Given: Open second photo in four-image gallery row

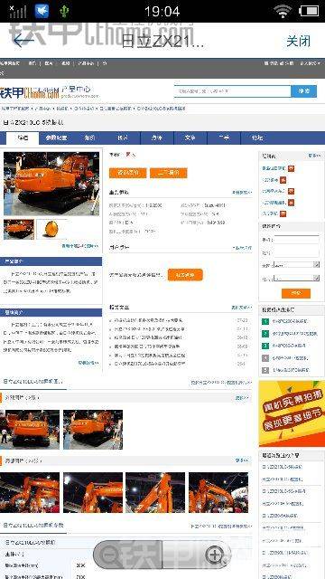Looking at the screenshot, I should [93, 492].
